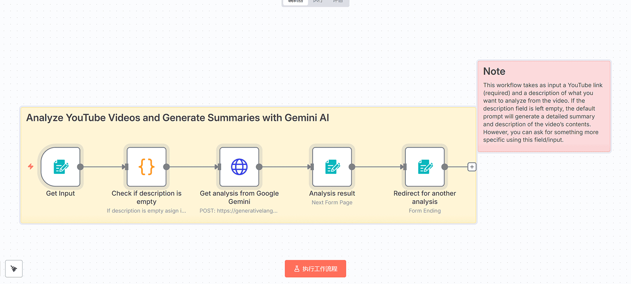Click the output connector of the Gemini node
This screenshot has width=631, height=284.
tap(259, 167)
